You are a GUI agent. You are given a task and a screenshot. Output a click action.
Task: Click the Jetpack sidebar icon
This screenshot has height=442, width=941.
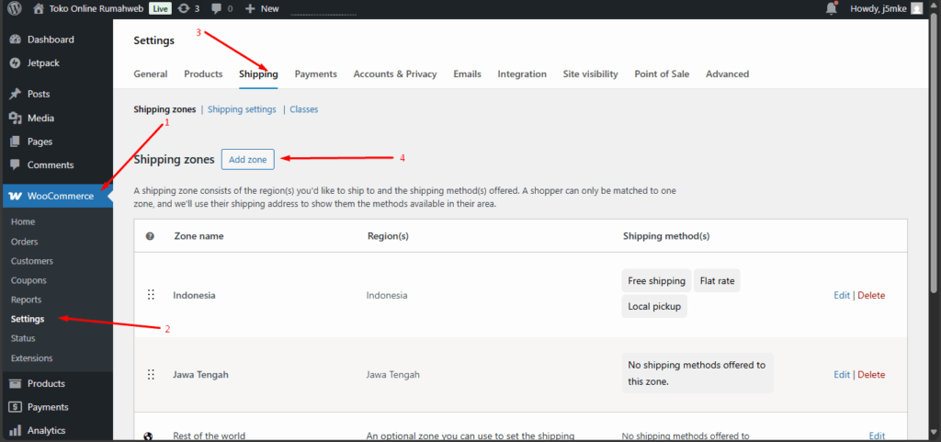pyautogui.click(x=15, y=63)
